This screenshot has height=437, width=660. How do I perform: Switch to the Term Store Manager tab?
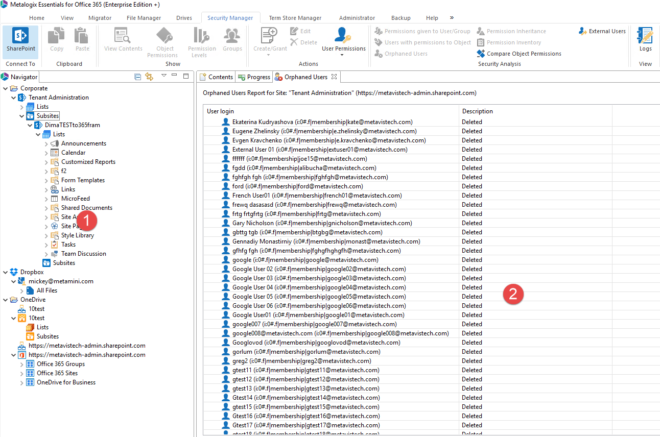[295, 17]
